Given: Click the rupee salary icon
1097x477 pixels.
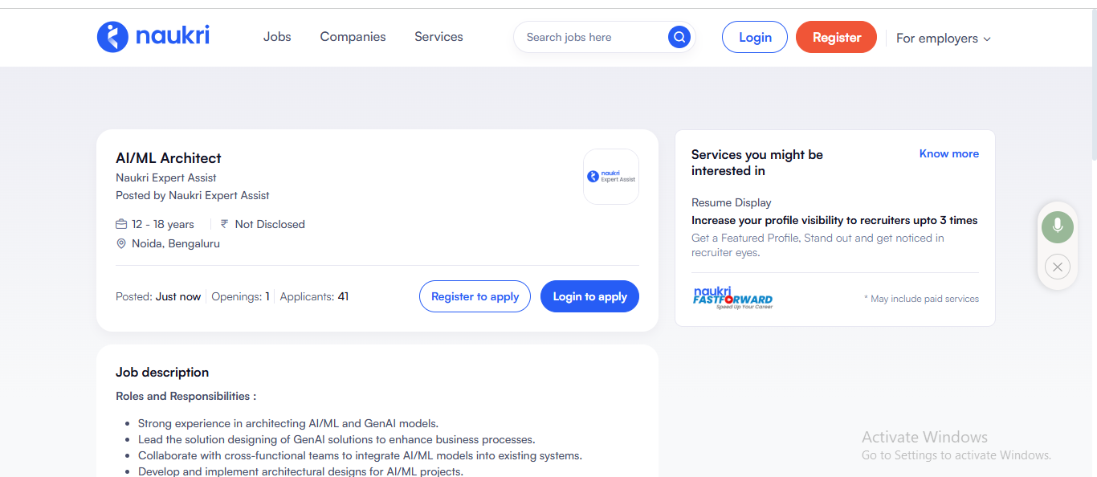Looking at the screenshot, I should point(222,223).
